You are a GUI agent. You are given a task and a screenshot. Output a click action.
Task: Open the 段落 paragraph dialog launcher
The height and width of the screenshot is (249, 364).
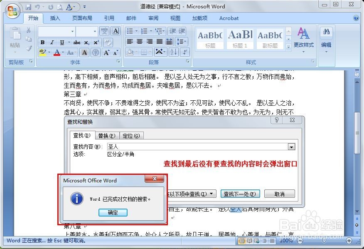click(187, 61)
